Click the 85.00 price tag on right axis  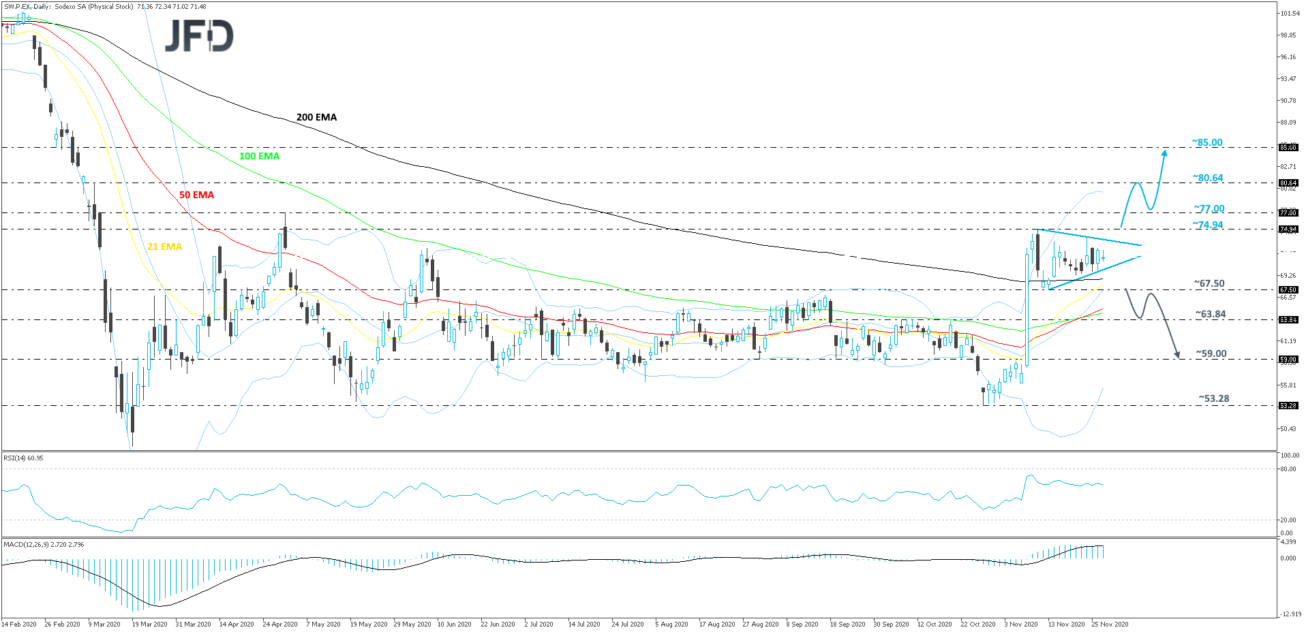(1288, 147)
